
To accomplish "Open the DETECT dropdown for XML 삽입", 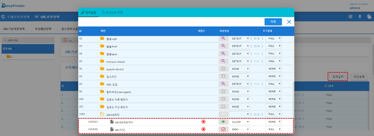I will click(239, 84).
